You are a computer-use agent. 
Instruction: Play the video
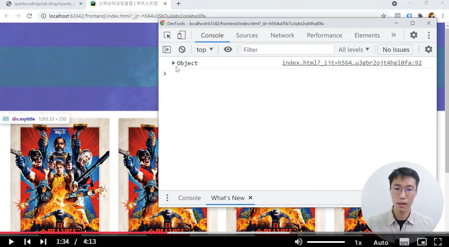pos(11,242)
